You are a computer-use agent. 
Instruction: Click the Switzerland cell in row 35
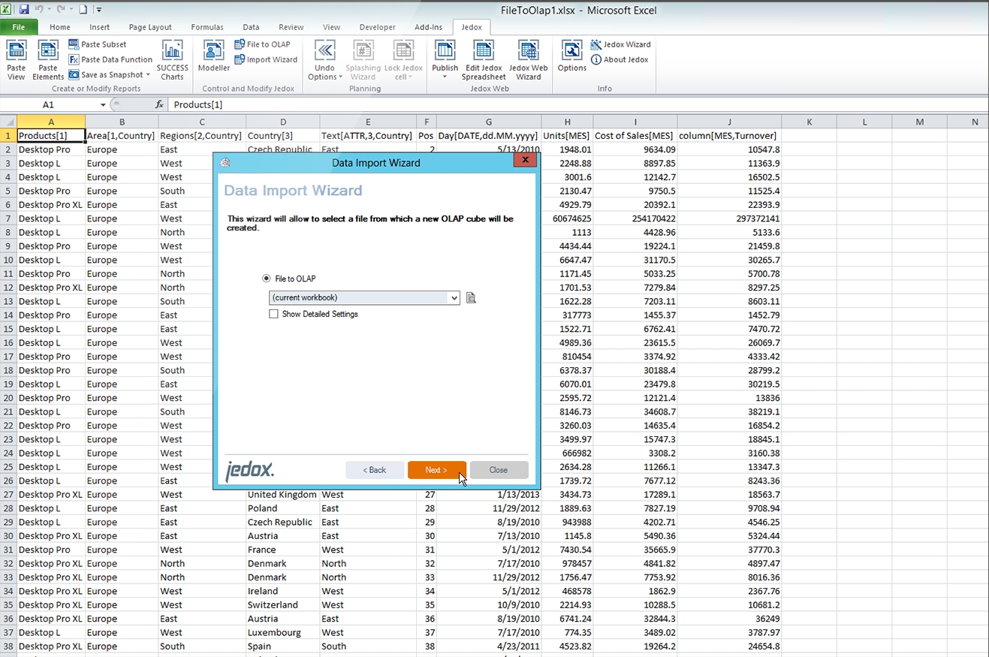pos(283,605)
